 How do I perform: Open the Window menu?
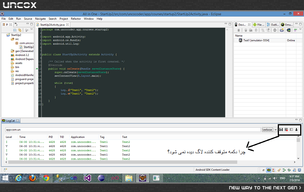[89, 19]
